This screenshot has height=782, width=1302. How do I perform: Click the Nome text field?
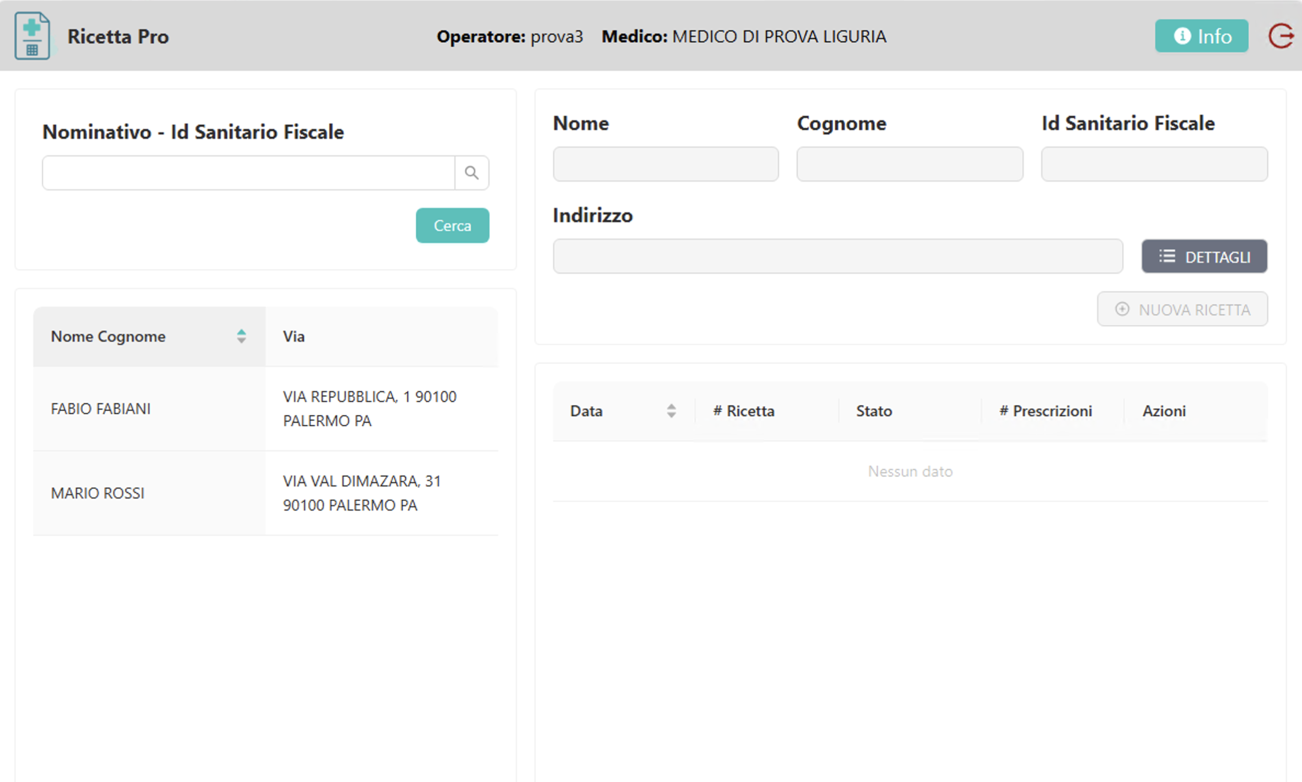tap(665, 164)
